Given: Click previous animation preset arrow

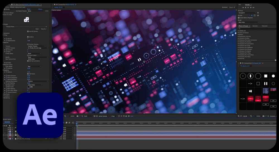Looking at the screenshot, I should 46,11.
